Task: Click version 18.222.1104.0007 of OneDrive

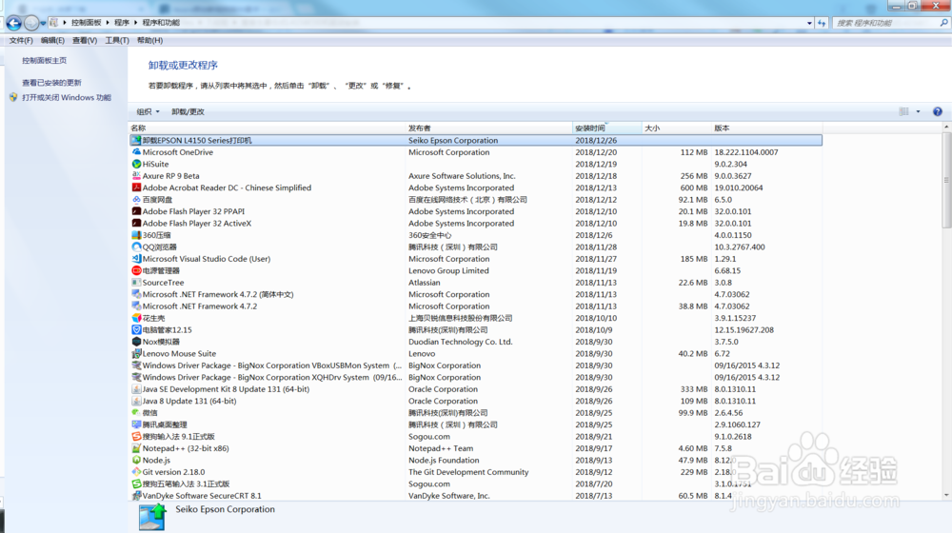Action: click(746, 152)
